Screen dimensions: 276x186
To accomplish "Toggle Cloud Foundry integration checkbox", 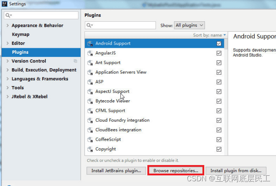I will (219, 120).
